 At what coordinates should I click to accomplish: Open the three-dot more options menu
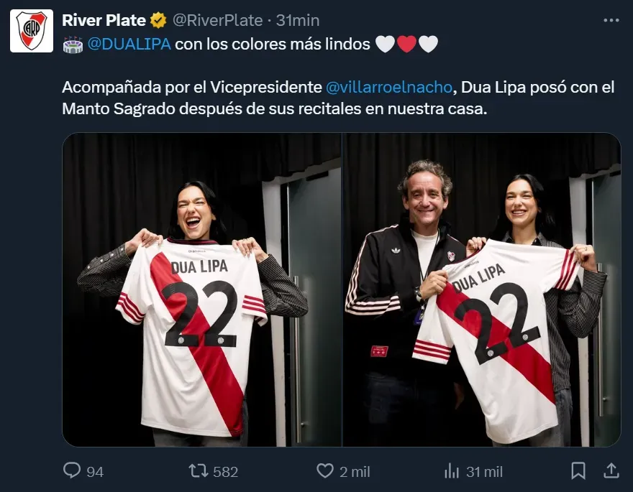click(x=611, y=20)
